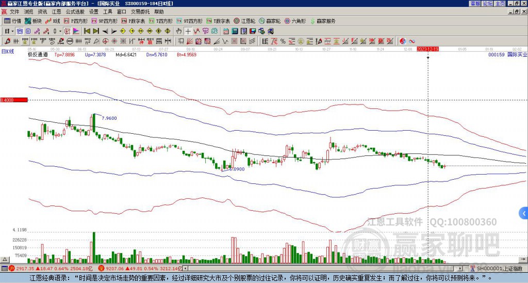Click the 9207.06 index value in status bar

point(115,269)
